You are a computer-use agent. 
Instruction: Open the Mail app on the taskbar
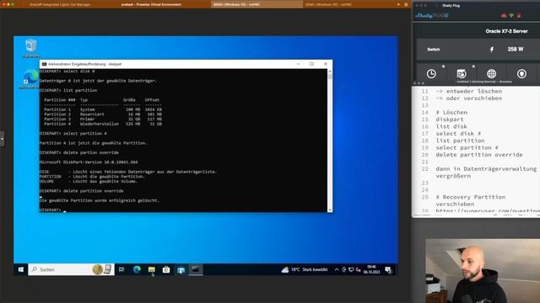coord(181,270)
